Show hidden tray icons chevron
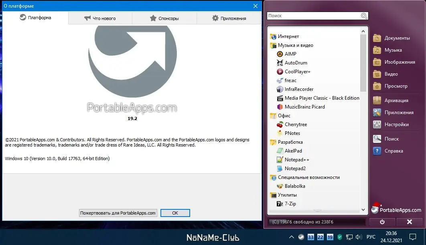The width and height of the screenshot is (426, 245). 292,237
